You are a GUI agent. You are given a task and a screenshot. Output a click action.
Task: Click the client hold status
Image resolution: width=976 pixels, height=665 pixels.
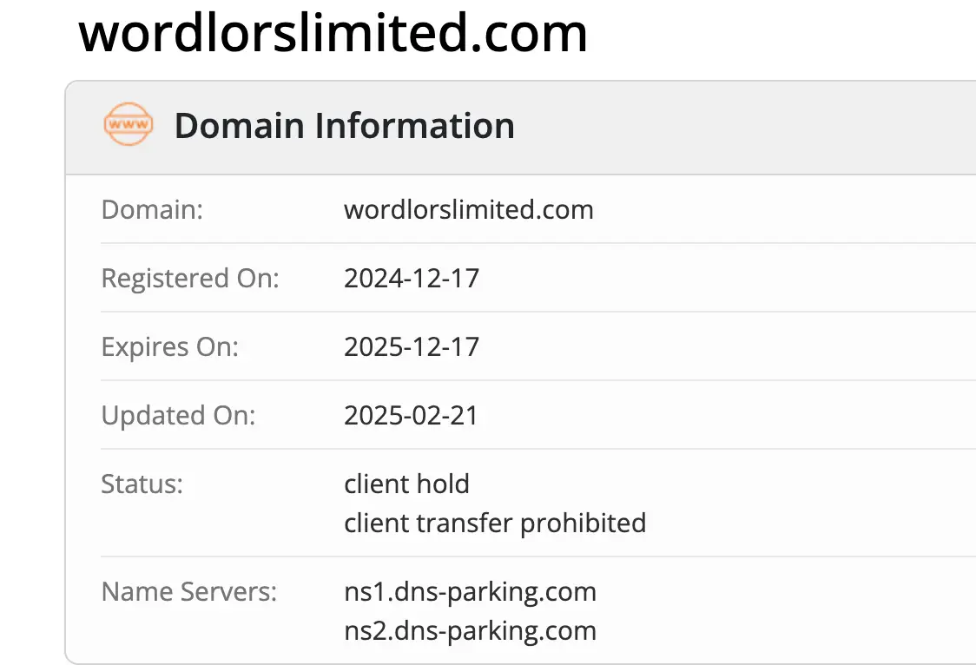406,484
